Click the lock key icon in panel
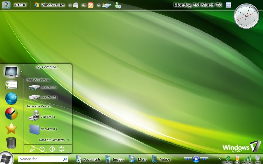The height and width of the screenshot is (164, 263). 32,149
